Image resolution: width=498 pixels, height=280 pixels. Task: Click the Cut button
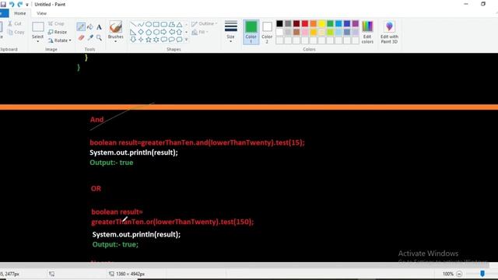point(15,24)
